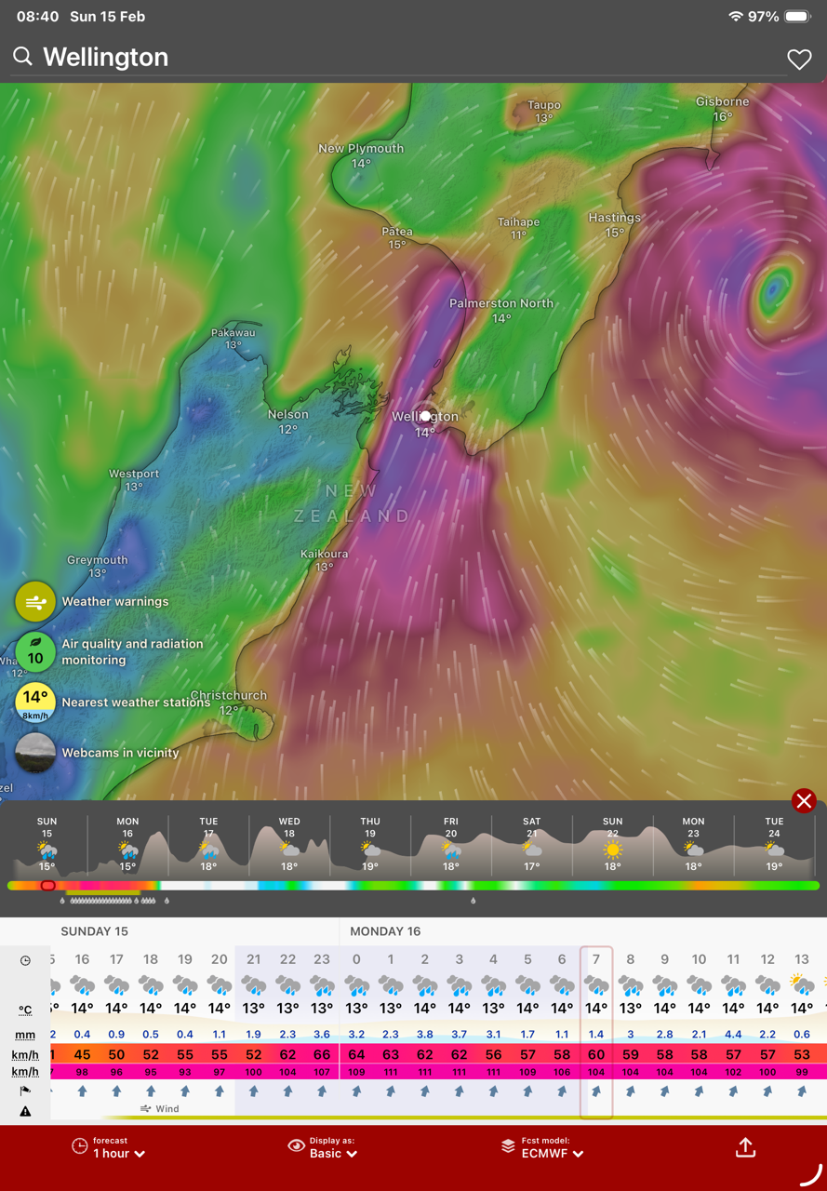This screenshot has height=1191, width=827.
Task: Select Christchurch label on the map
Action: pyautogui.click(x=229, y=696)
